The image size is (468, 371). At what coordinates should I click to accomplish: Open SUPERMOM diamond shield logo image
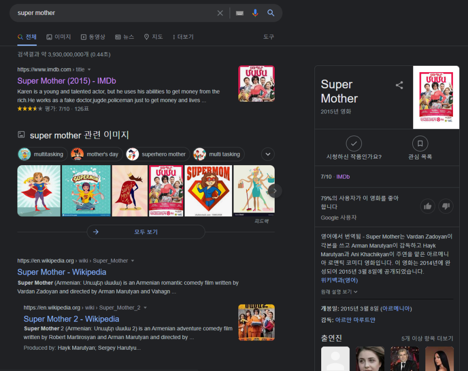coord(208,191)
